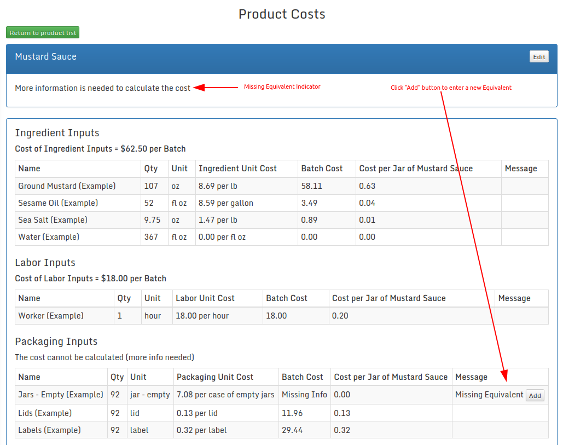563x445 pixels.
Task: Click the Sea Salt (Example) ingredient name
Action: [53, 220]
